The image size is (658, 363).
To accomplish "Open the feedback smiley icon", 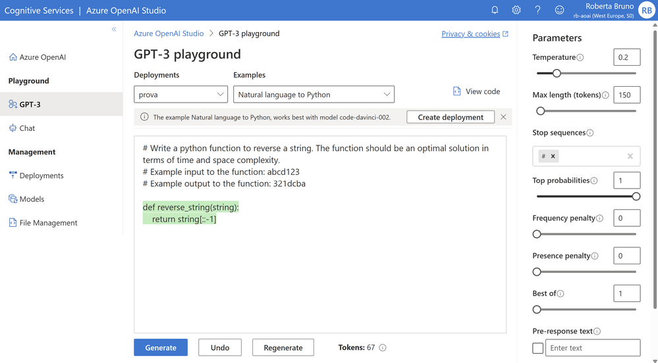I will pos(559,10).
